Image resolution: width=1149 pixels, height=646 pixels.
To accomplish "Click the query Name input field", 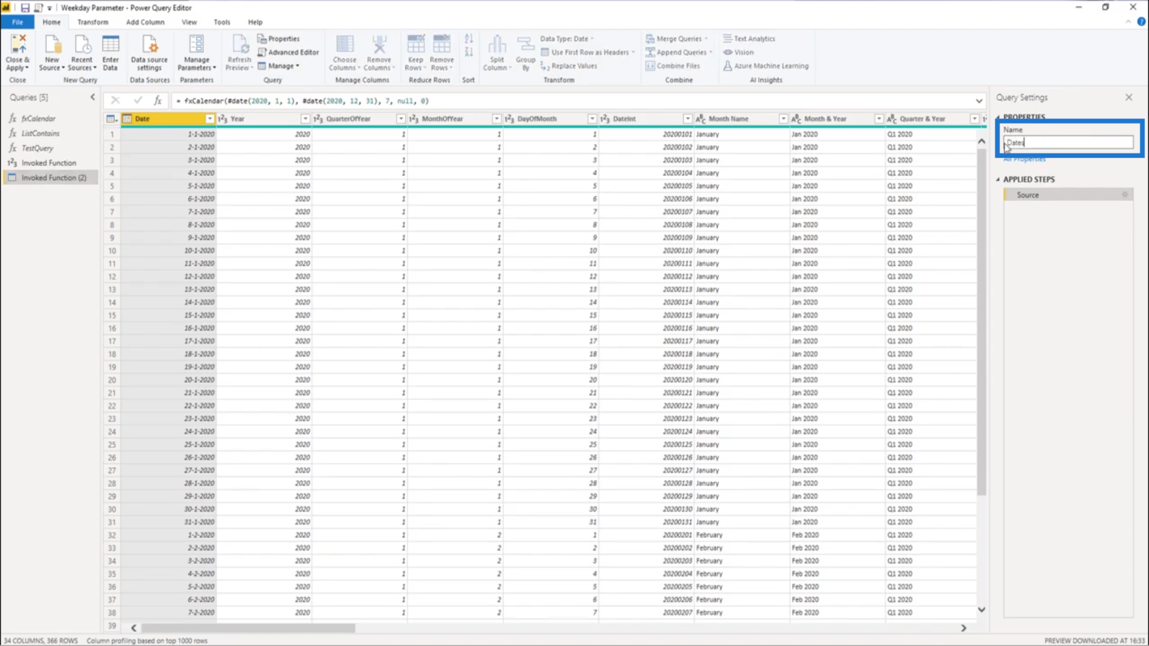I will tap(1068, 142).
